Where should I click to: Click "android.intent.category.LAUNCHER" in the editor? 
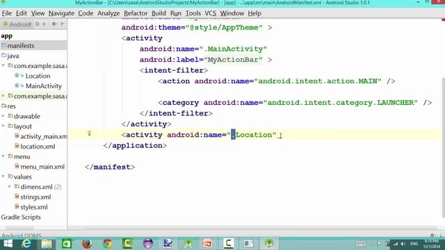coord(340,103)
